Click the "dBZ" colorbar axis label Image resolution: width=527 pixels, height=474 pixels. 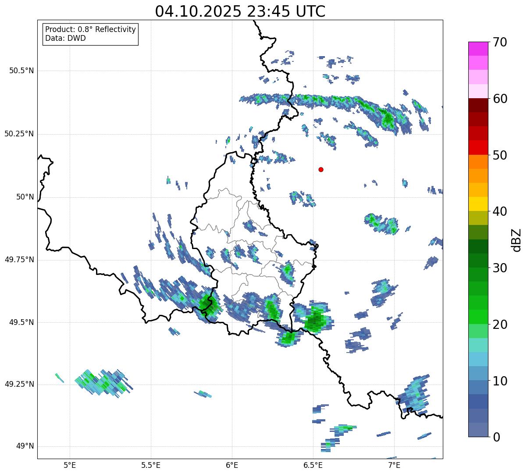pyautogui.click(x=517, y=240)
